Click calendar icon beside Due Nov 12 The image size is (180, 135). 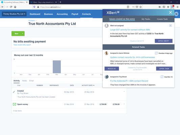(x=162, y=77)
